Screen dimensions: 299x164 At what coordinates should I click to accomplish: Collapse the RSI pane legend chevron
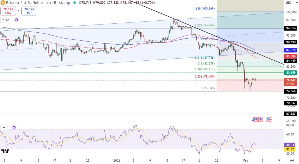(4, 128)
